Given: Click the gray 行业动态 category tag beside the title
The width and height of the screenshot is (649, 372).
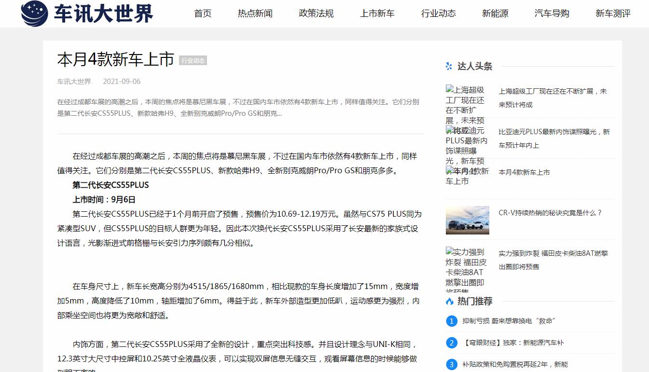Looking at the screenshot, I should [193, 61].
